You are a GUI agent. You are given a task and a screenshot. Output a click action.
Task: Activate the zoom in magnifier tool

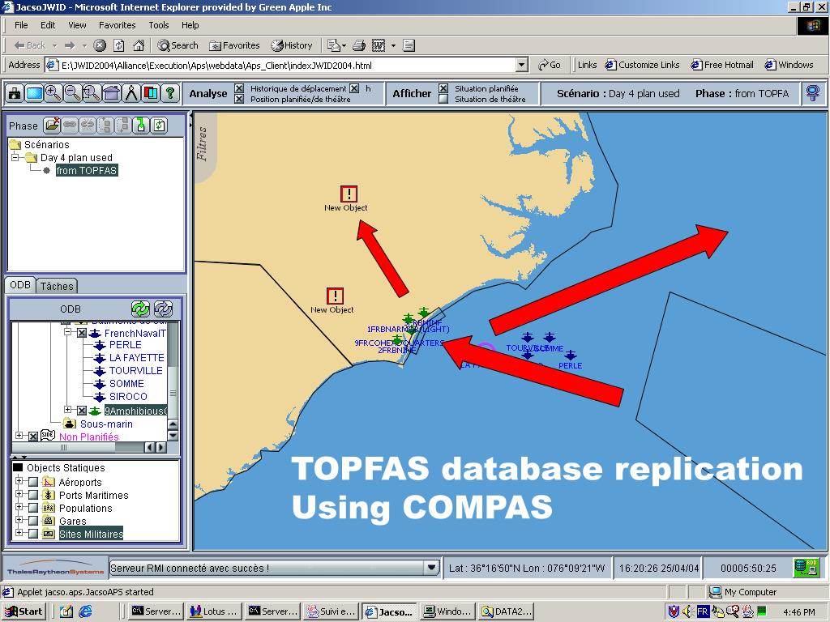pyautogui.click(x=53, y=94)
